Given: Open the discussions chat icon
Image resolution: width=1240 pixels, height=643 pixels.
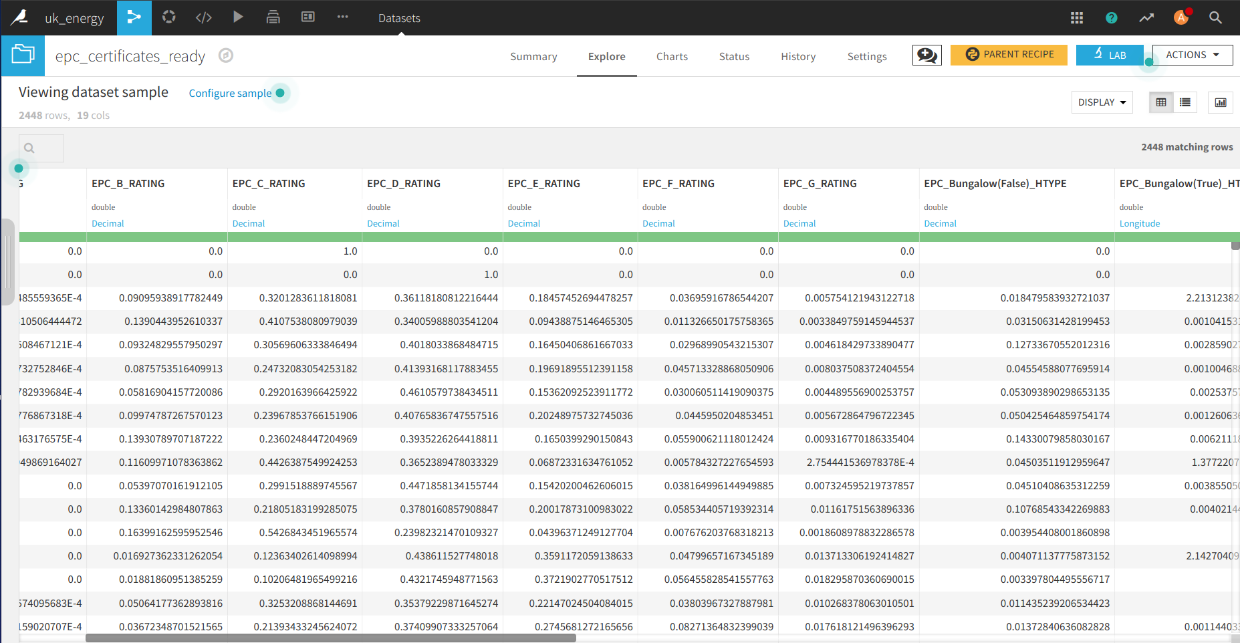Looking at the screenshot, I should pos(926,55).
